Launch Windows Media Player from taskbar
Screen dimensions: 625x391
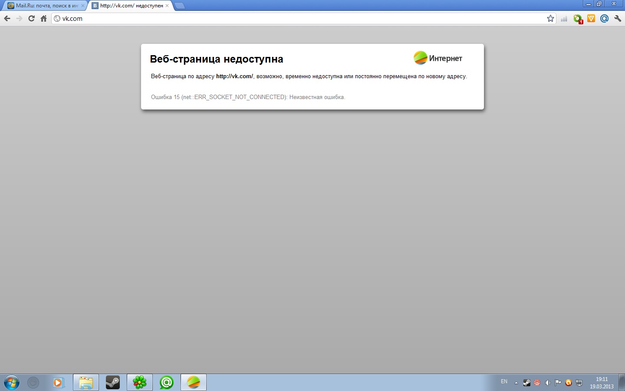coord(59,382)
